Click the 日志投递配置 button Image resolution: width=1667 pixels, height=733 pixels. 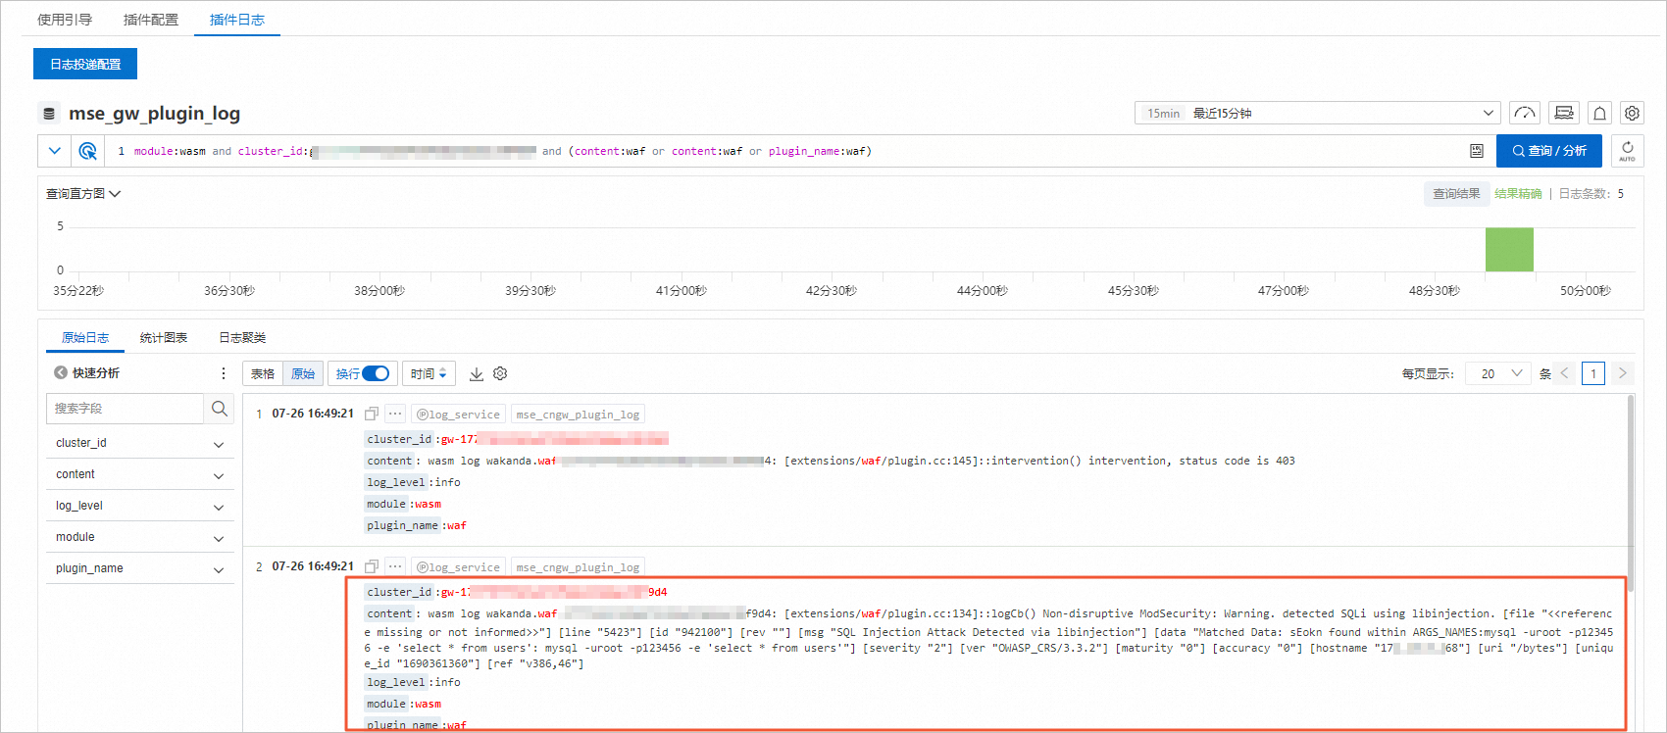[x=85, y=64]
